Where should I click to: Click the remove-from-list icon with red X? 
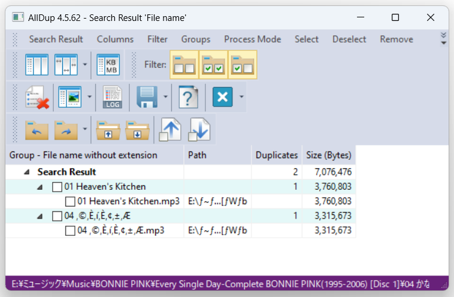pos(37,97)
